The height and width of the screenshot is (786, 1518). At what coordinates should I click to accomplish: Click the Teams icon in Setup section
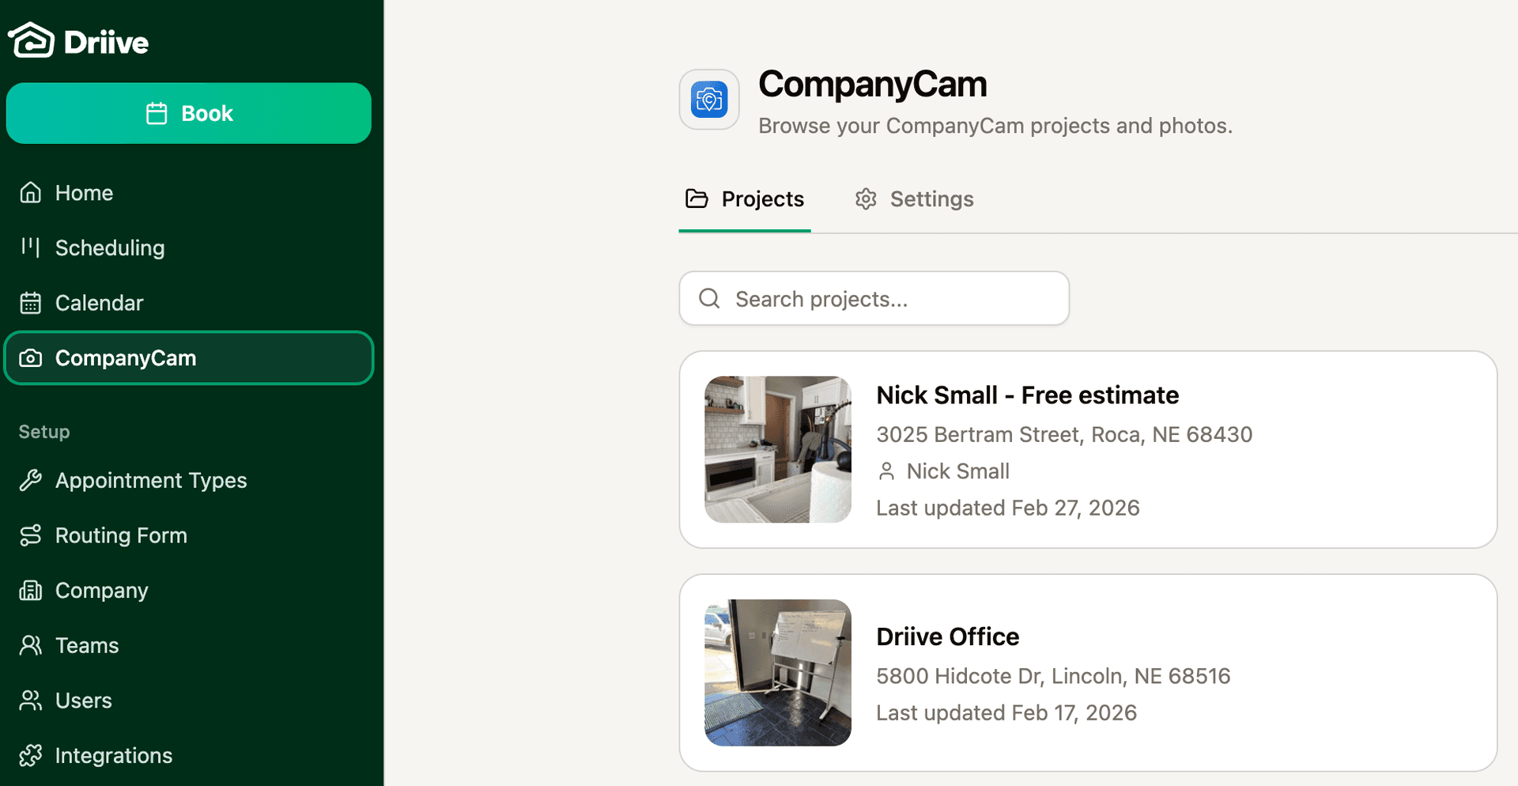coord(32,645)
